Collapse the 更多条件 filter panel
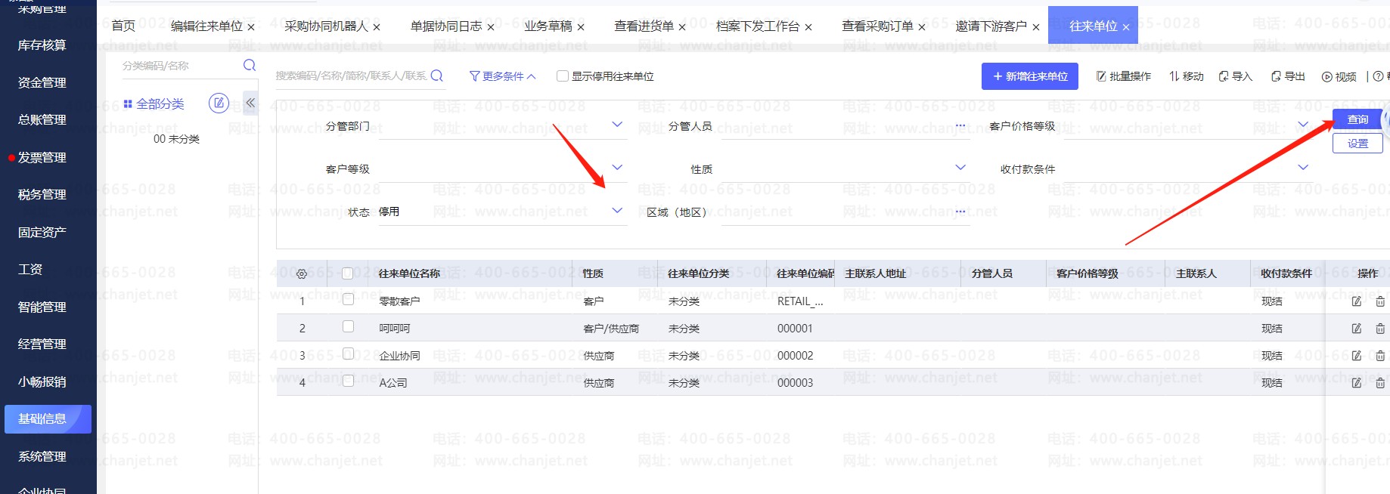The width and height of the screenshot is (1390, 494). [x=503, y=76]
